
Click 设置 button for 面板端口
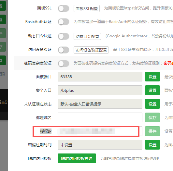(x=152, y=77)
